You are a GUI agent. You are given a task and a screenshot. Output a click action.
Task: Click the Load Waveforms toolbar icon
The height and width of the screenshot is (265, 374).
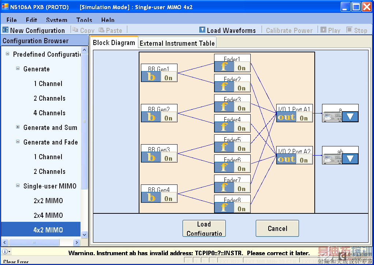(202, 30)
